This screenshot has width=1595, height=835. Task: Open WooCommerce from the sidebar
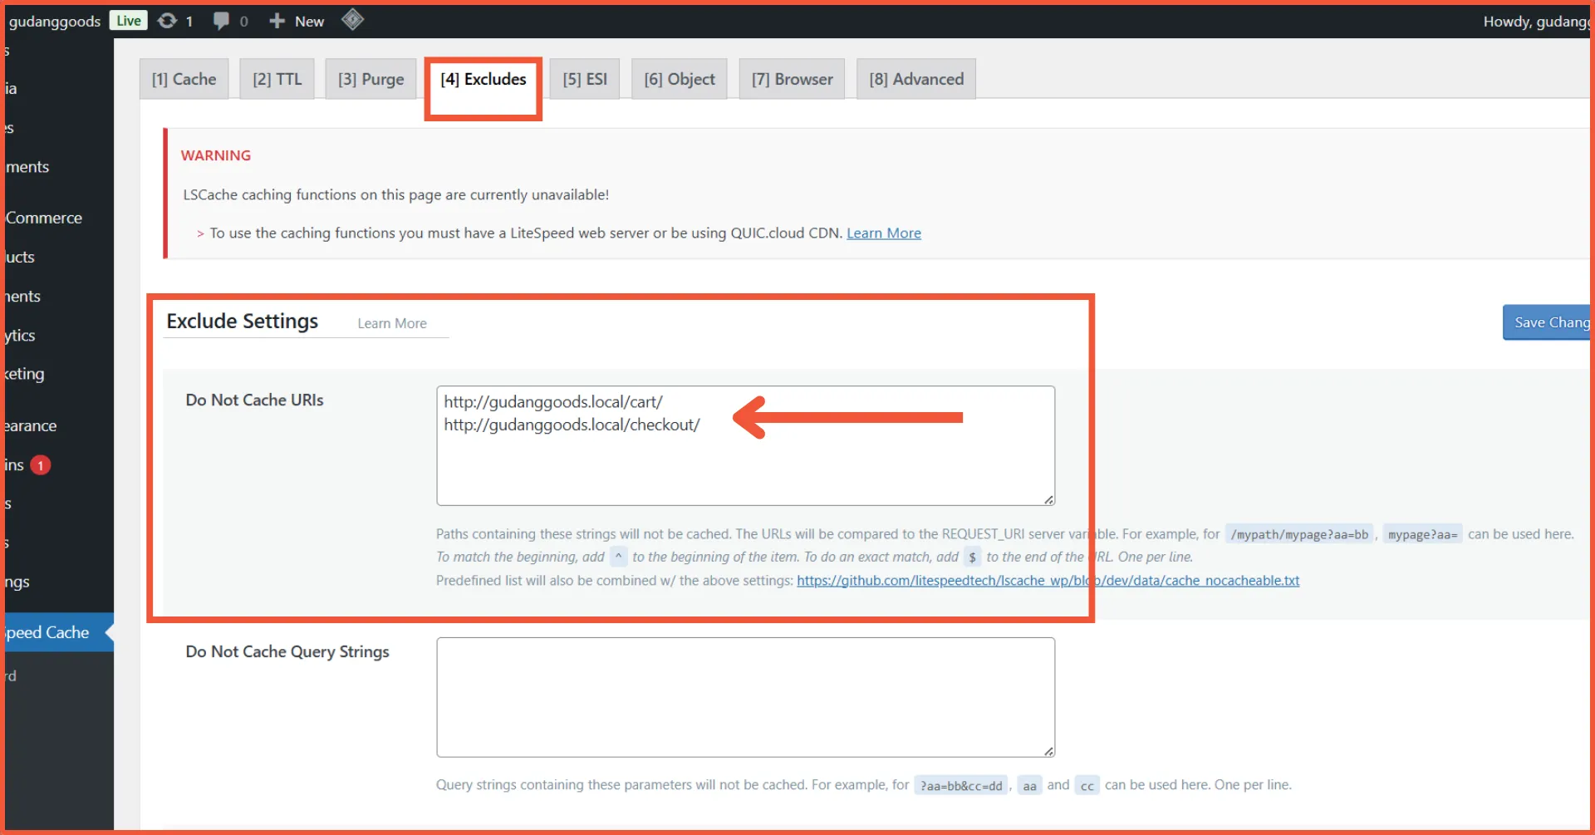42,218
